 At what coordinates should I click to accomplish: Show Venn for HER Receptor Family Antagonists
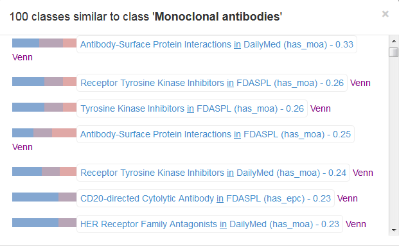pyautogui.click(x=356, y=225)
